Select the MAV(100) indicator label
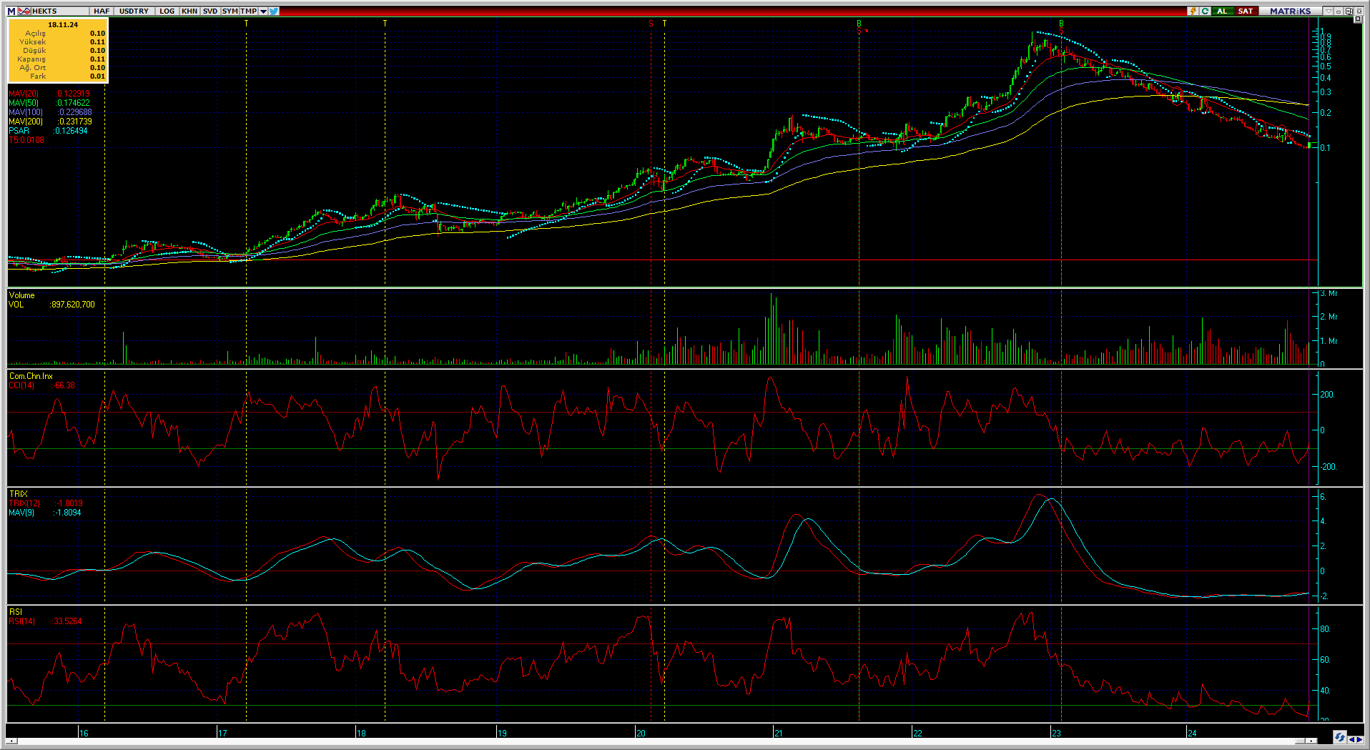 click(26, 112)
